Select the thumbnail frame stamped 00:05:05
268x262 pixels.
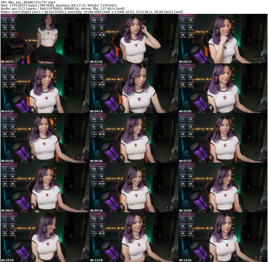click(x=223, y=88)
